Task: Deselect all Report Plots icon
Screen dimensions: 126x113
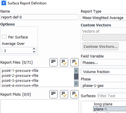Action: click(75, 94)
